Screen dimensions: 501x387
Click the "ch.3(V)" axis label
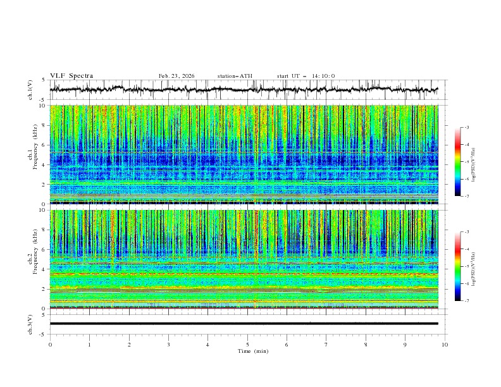pos(30,324)
